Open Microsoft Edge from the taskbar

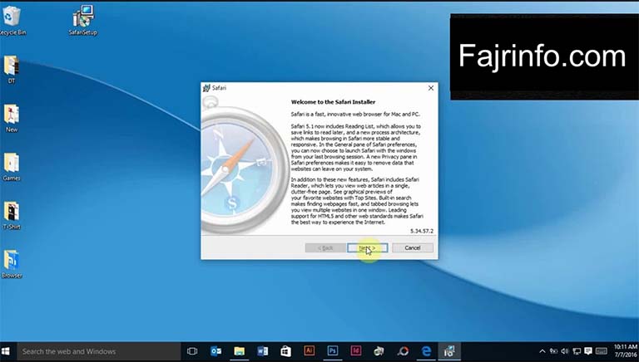pos(426,351)
